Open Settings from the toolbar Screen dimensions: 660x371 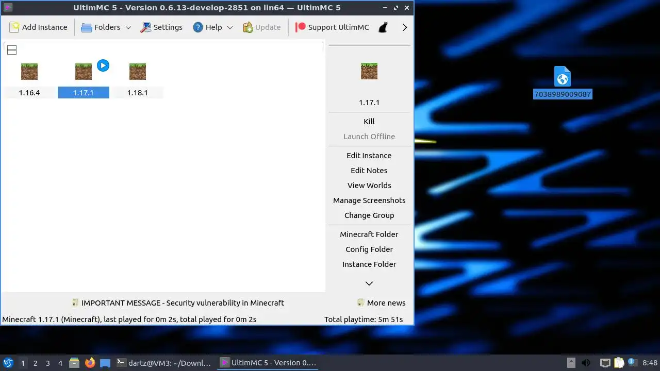(161, 27)
